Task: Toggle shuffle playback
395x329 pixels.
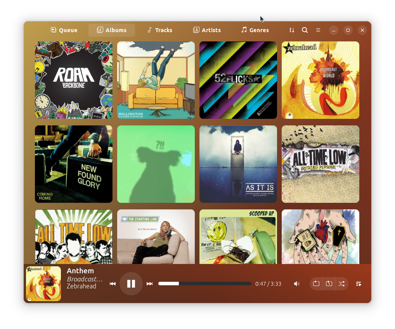Action: 342,284
